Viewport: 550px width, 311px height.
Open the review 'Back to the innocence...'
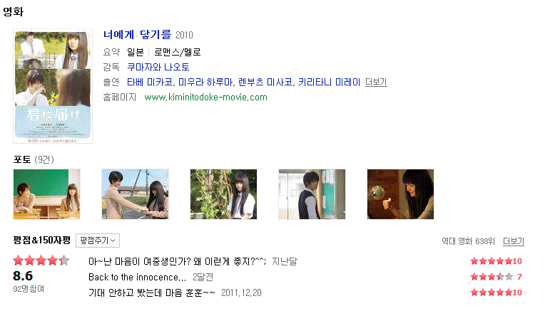pos(137,277)
